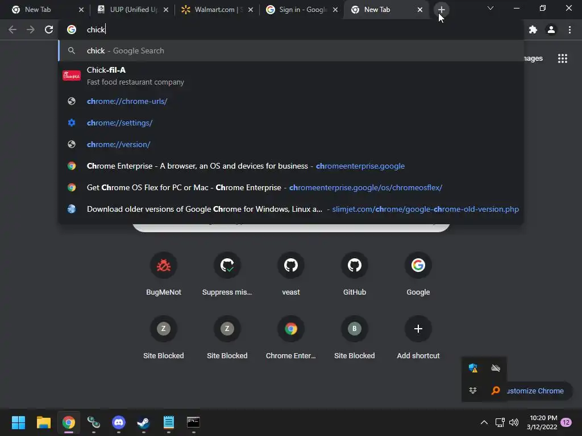Open the terminal window from taskbar
The image size is (582, 436).
pyautogui.click(x=193, y=422)
